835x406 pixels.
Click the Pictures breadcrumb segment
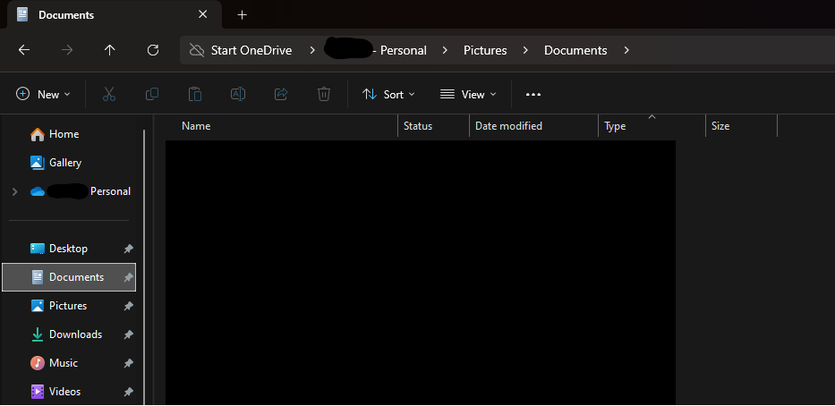pyautogui.click(x=485, y=51)
